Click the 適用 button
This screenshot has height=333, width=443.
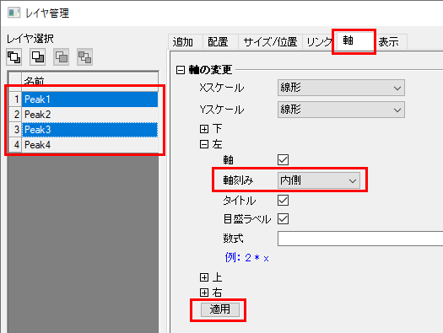pos(220,309)
